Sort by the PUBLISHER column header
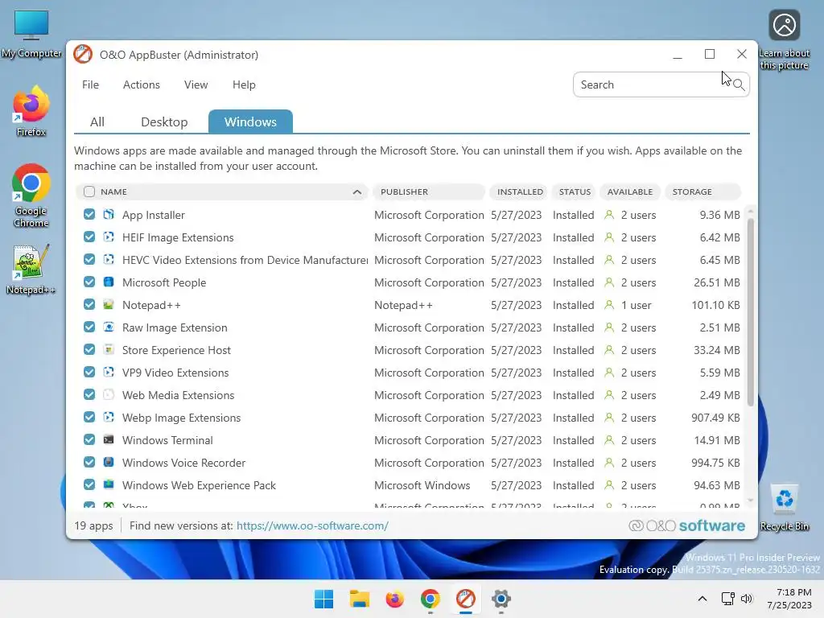Viewport: 824px width, 618px height. (x=428, y=192)
